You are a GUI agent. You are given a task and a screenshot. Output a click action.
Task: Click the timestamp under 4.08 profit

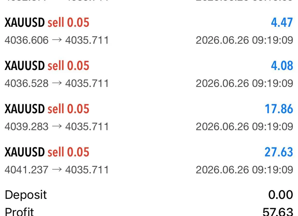(x=244, y=83)
